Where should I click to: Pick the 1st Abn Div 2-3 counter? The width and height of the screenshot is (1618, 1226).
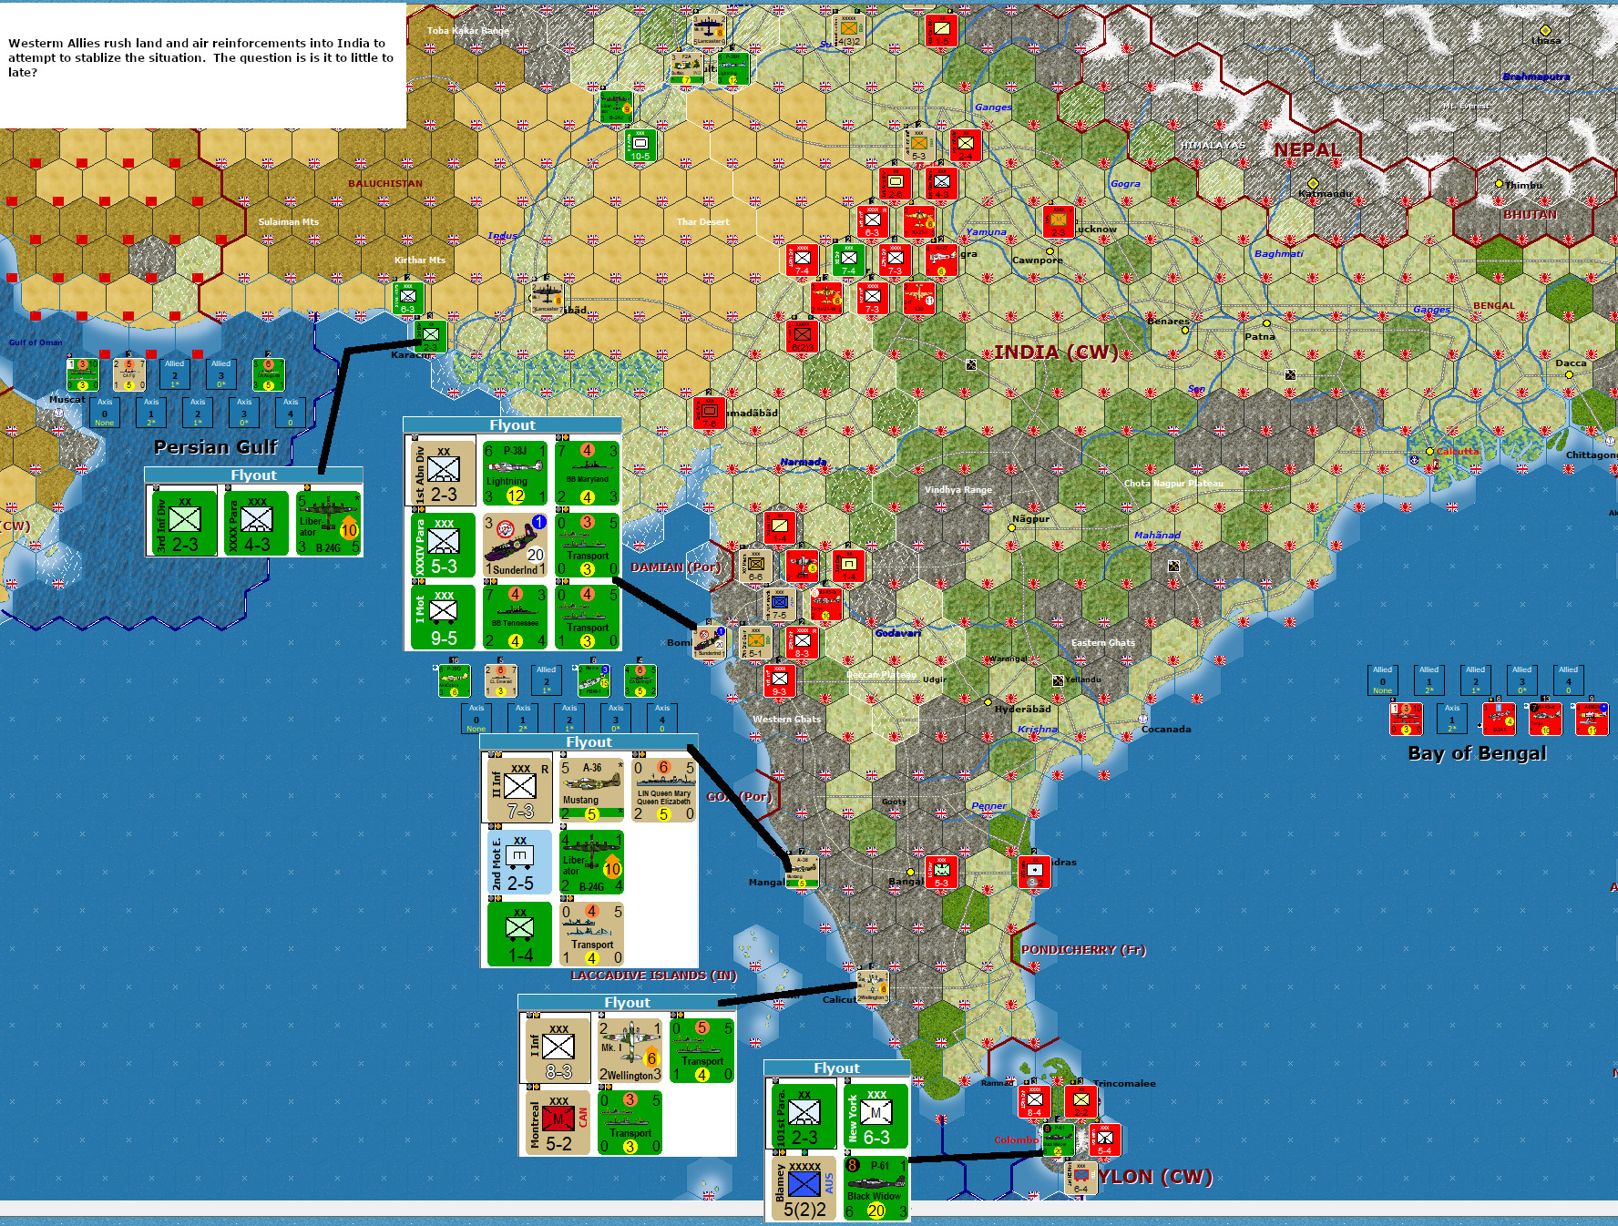pos(442,472)
